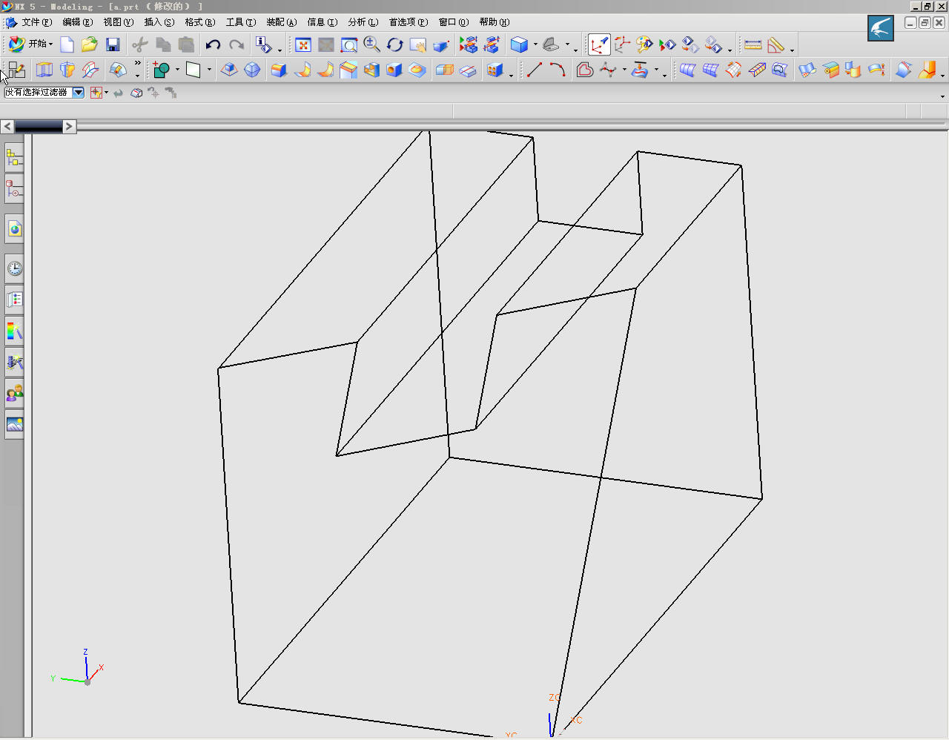Open the Internet Explorer sidebar tab
The image size is (949, 740).
(x=14, y=228)
